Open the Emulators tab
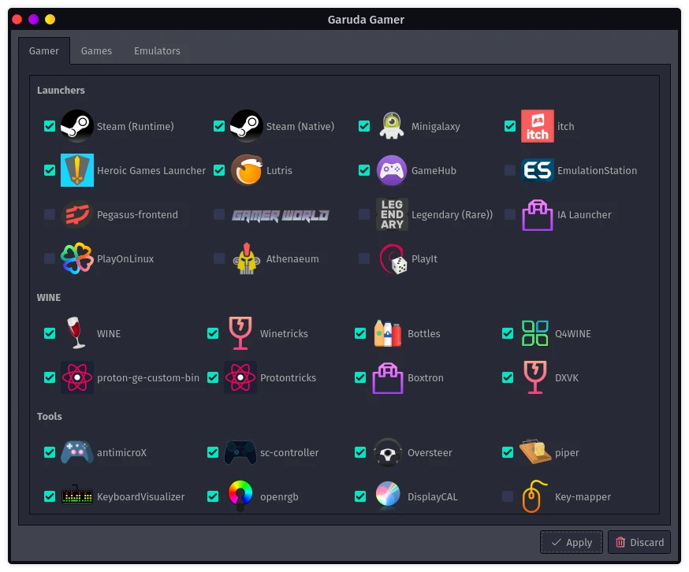689x572 pixels. 157,51
